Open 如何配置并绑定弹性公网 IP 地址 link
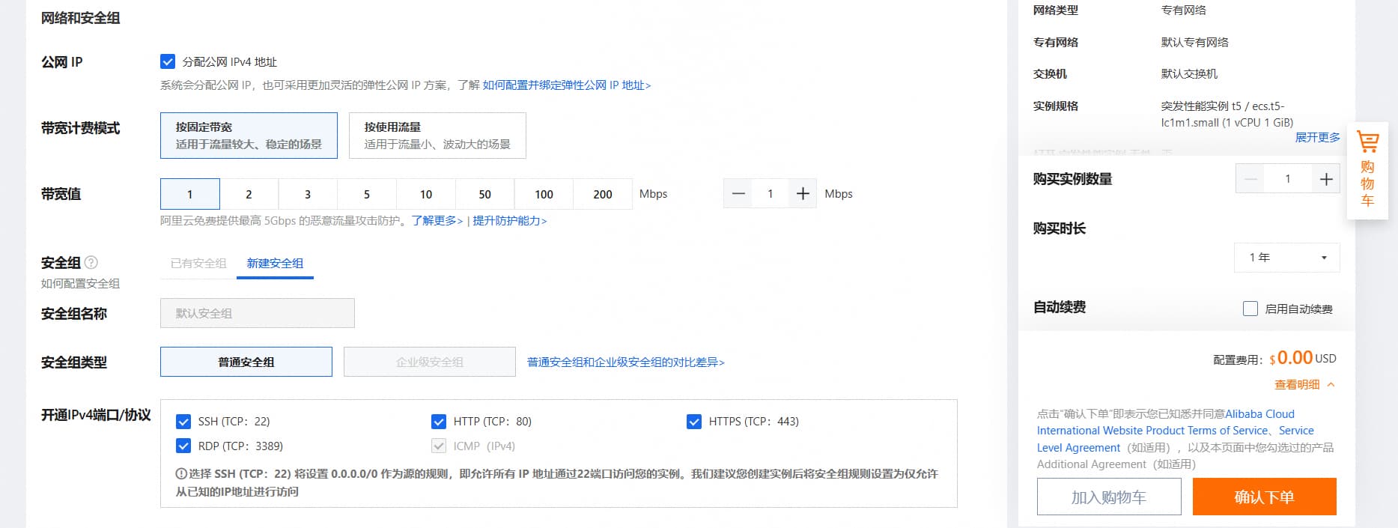This screenshot has height=528, width=1398. [x=566, y=85]
